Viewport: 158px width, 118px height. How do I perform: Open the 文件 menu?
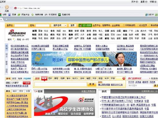click(x=135, y=2)
